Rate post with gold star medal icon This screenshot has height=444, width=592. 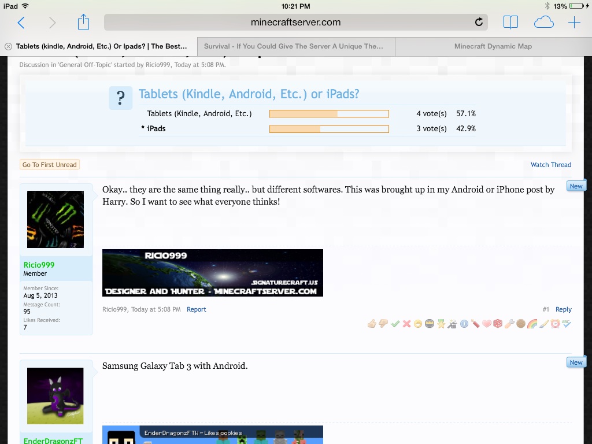click(441, 324)
